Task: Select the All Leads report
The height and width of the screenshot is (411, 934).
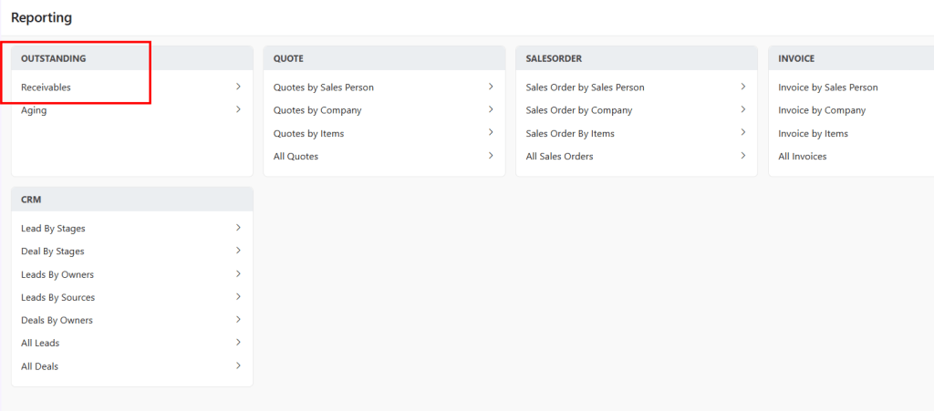Action: coord(40,343)
